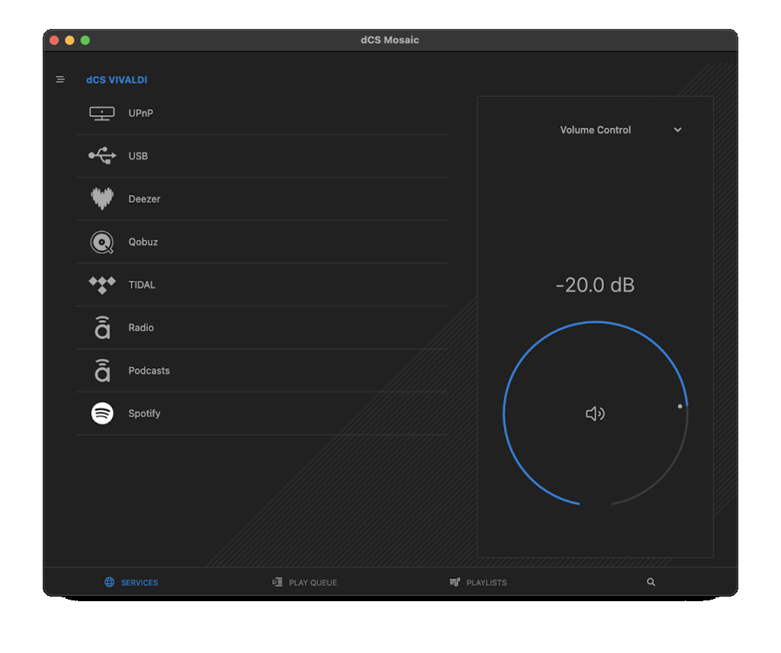Click the dCS VIVALDI device name
This screenshot has width=781, height=653.
tap(117, 80)
